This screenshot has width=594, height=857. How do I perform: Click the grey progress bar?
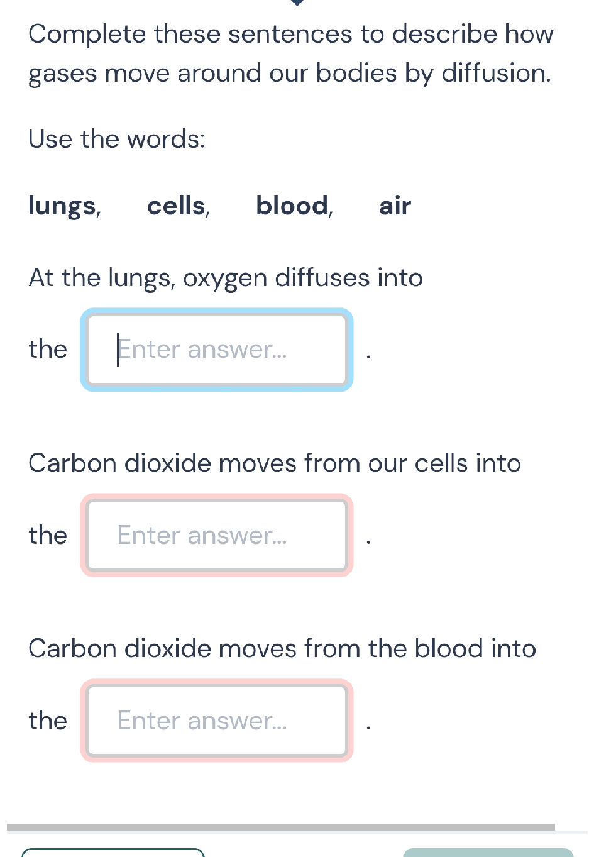280,827
